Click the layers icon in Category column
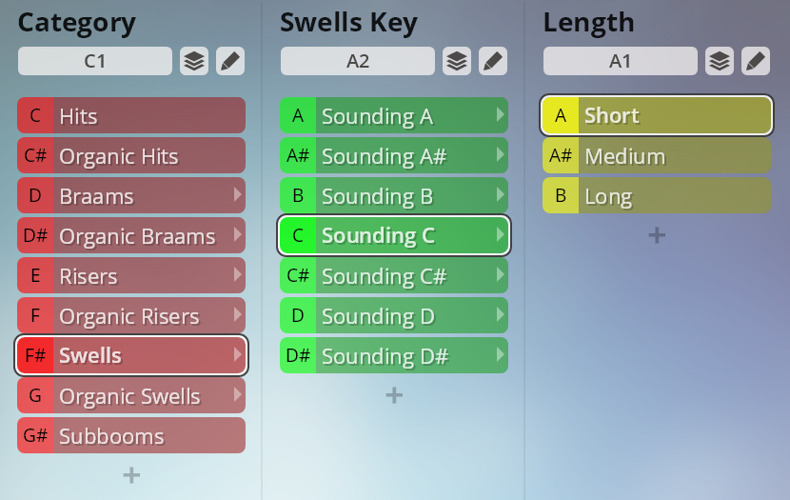This screenshot has height=500, width=790. click(x=194, y=61)
